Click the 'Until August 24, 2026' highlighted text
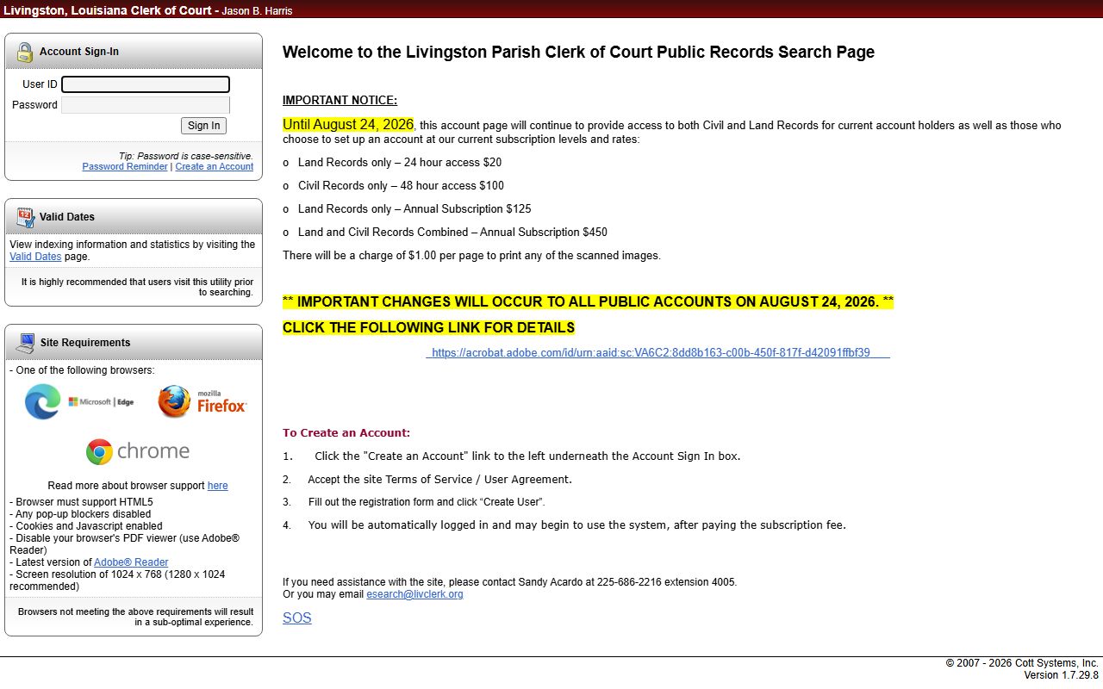 coord(348,125)
